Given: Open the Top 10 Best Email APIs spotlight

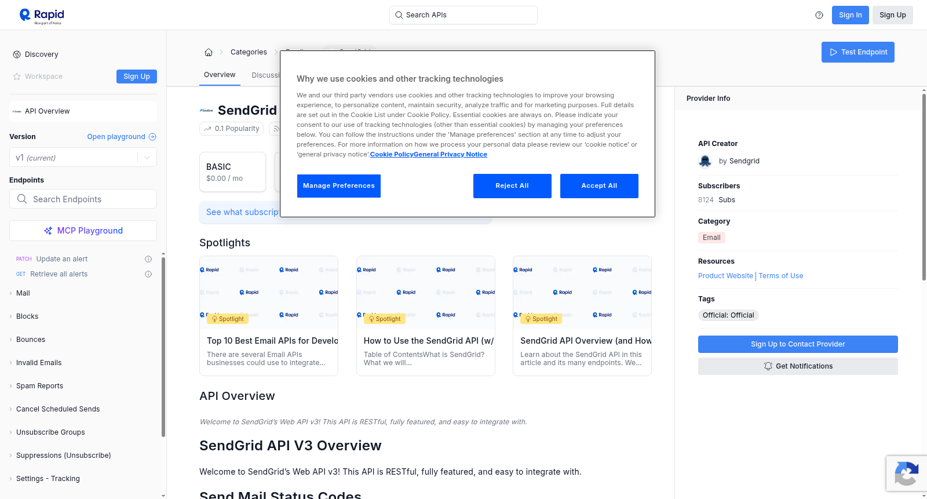Looking at the screenshot, I should point(269,316).
